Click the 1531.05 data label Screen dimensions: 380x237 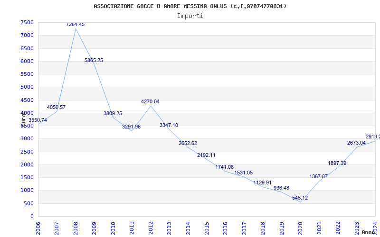[x=244, y=173]
